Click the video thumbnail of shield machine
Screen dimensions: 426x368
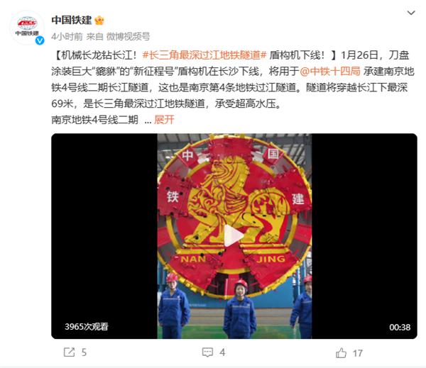click(234, 236)
